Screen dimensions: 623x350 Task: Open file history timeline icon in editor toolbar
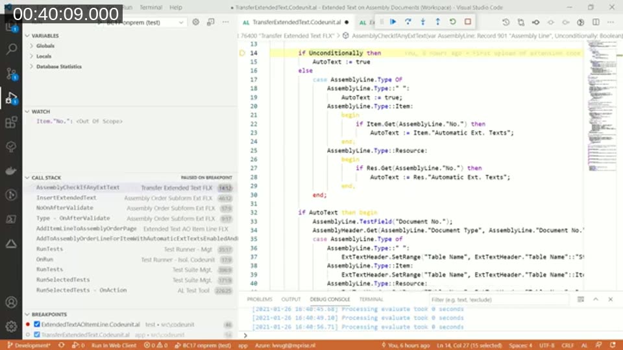coord(506,22)
